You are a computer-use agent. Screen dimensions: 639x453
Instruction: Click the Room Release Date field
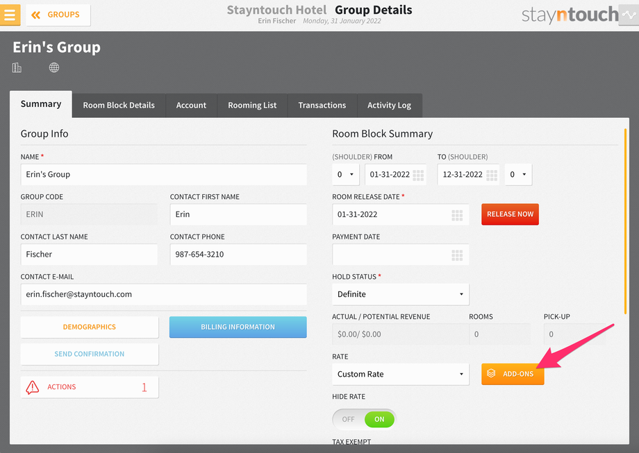[401, 214]
